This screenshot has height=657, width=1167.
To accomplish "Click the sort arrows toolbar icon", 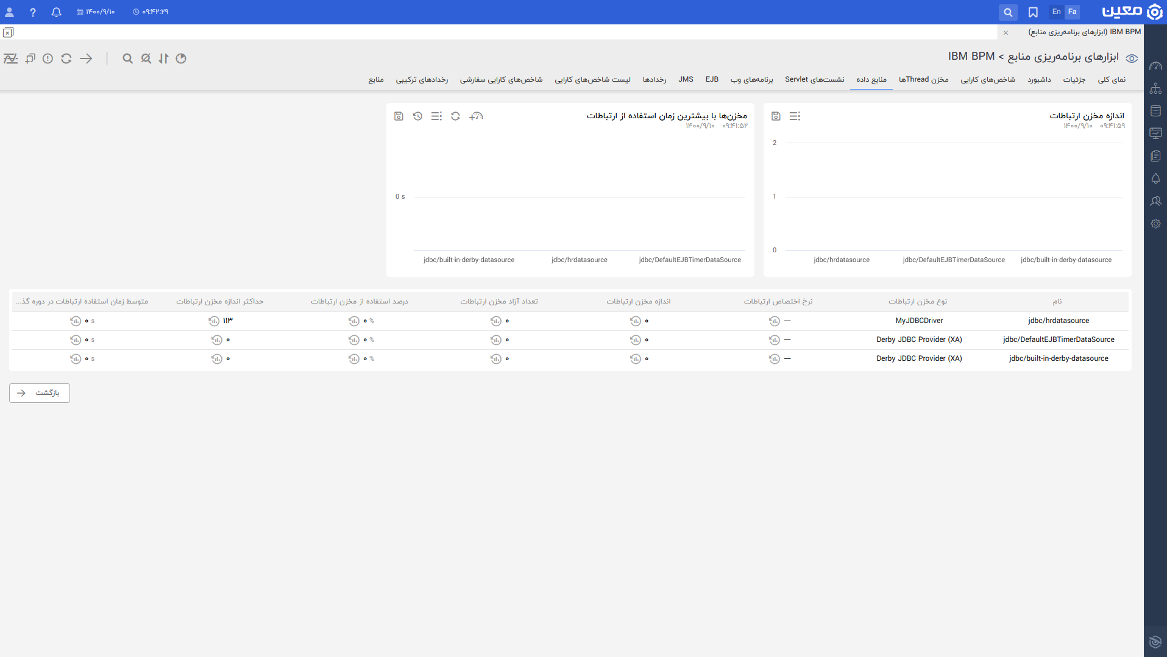I will pyautogui.click(x=163, y=59).
